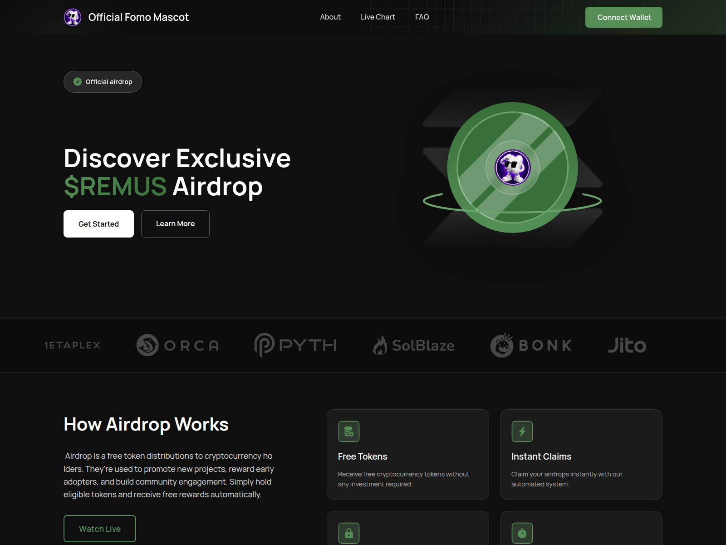The height and width of the screenshot is (545, 726).
Task: Click the Discover Exclusive headline text
Action: [177, 158]
